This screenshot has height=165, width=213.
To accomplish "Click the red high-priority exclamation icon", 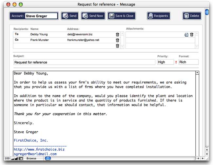I will (x=176, y=62).
